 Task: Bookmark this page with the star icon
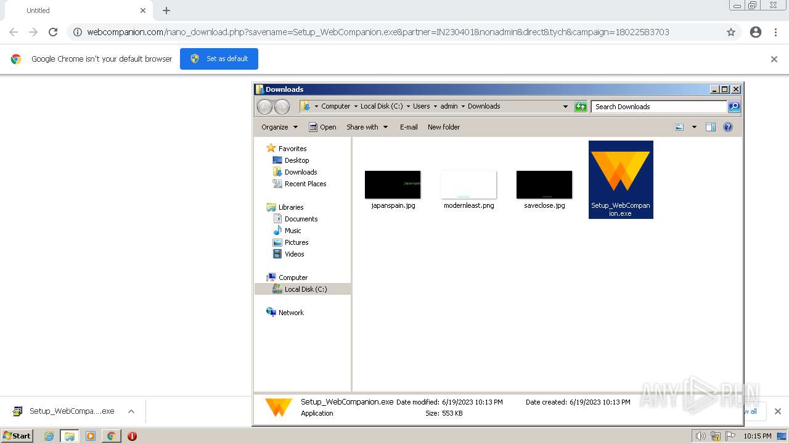pyautogui.click(x=731, y=32)
